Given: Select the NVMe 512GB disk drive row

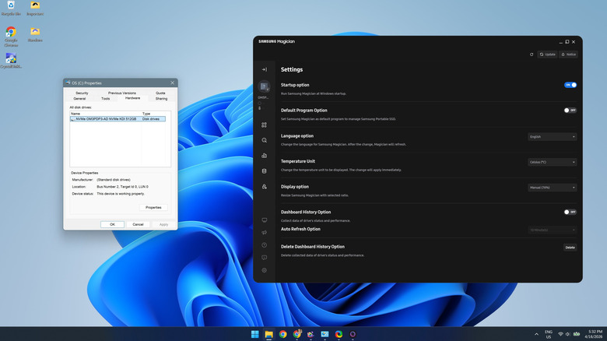Looking at the screenshot, I should point(118,119).
